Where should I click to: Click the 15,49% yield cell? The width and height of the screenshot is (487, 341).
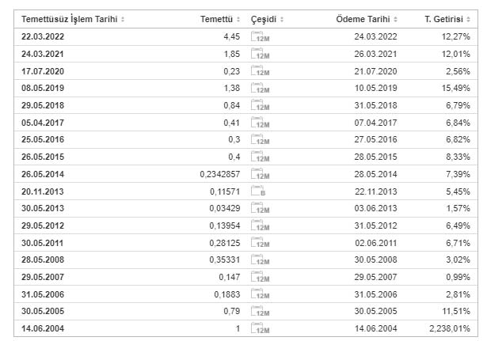coord(454,88)
